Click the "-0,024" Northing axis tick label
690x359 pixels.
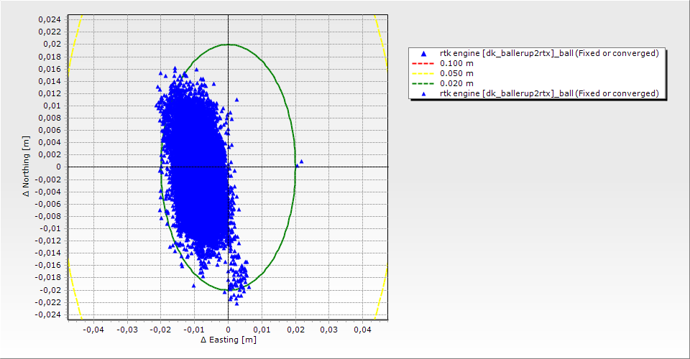point(48,314)
